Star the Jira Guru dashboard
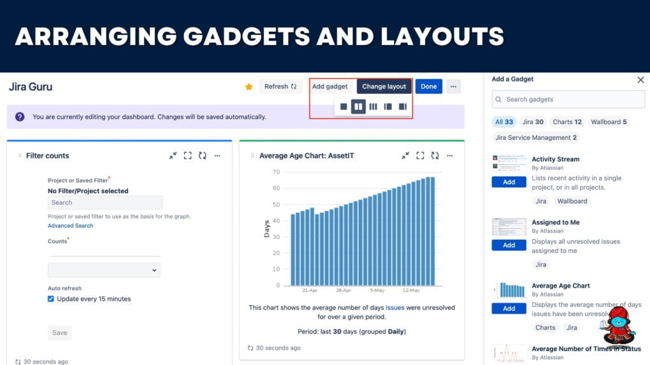The height and width of the screenshot is (365, 650). tap(249, 86)
